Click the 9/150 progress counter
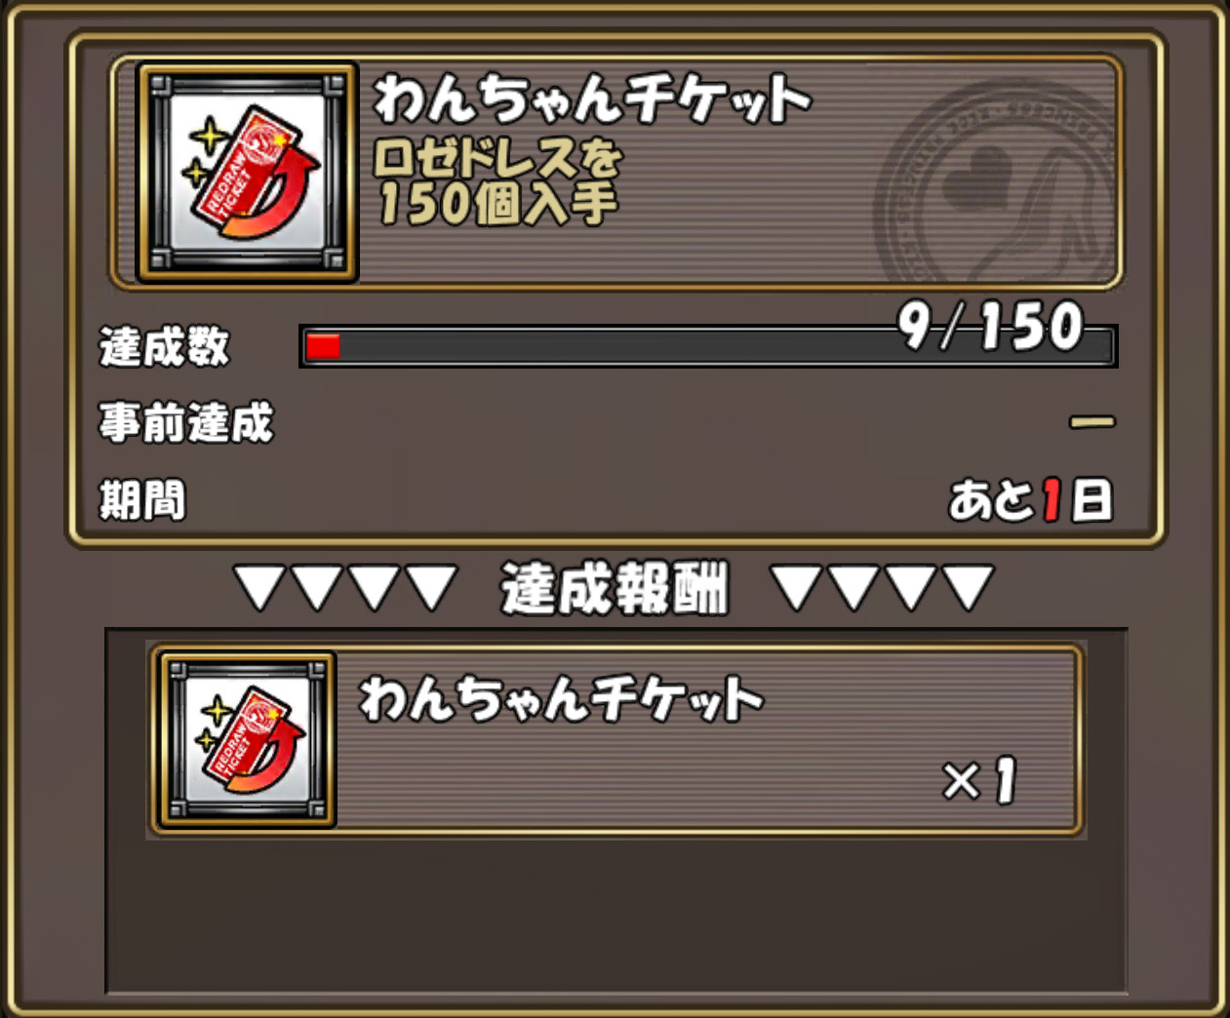This screenshot has width=1230, height=1018. pos(990,326)
